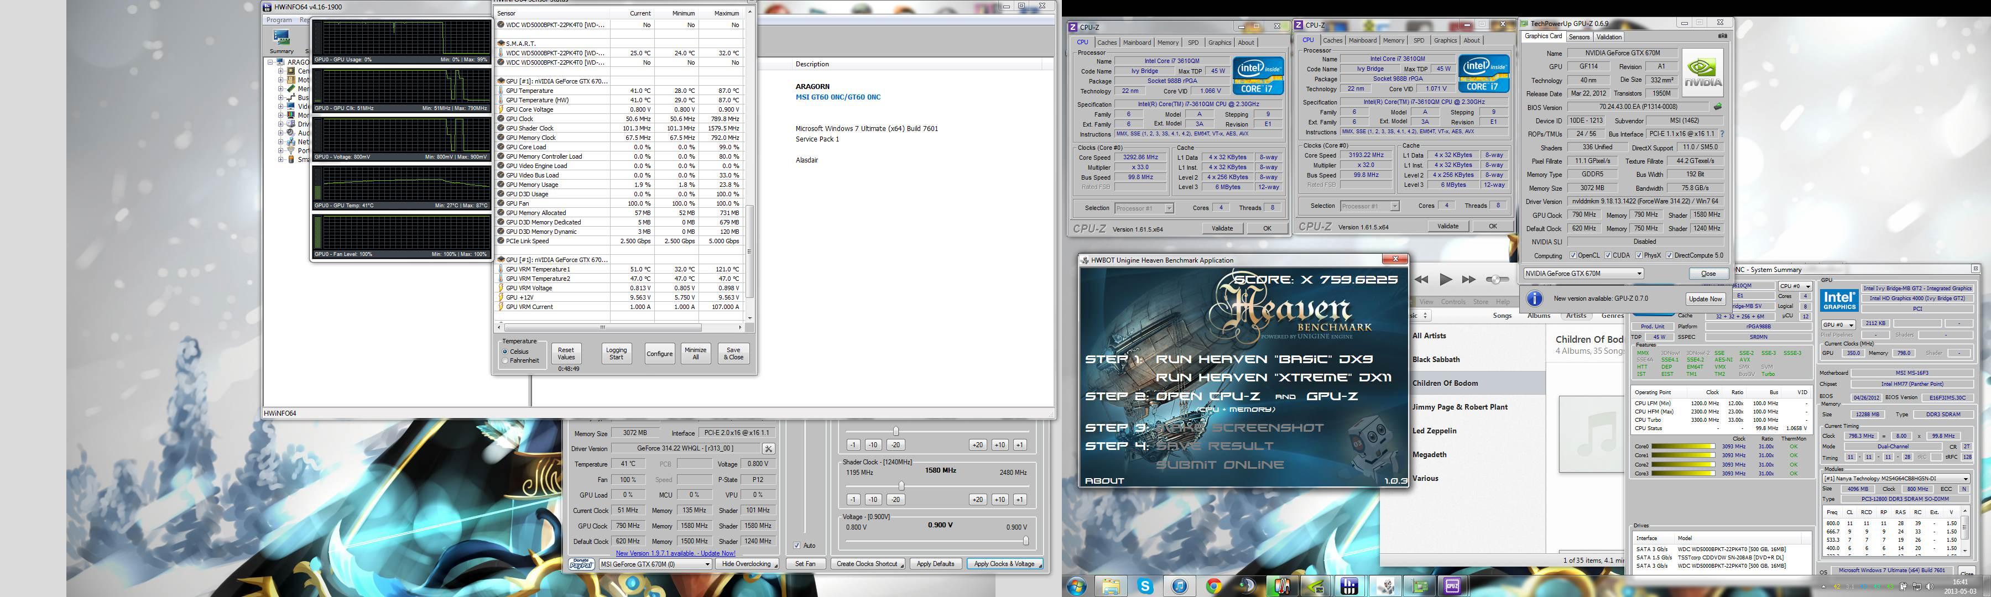
Task: Click the Shader Clock slider handle
Action: (901, 486)
